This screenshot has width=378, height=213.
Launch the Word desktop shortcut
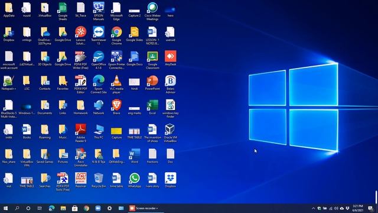tap(135, 156)
